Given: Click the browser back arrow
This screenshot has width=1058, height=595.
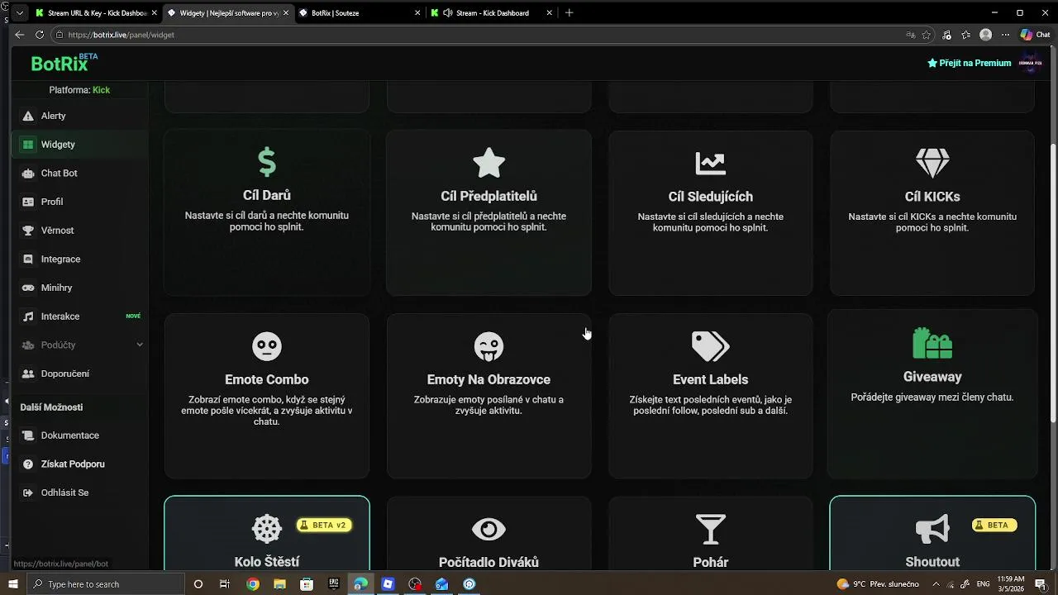Looking at the screenshot, I should [20, 35].
